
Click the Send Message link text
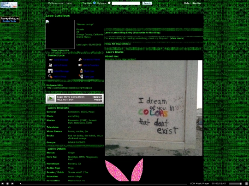click(61, 60)
